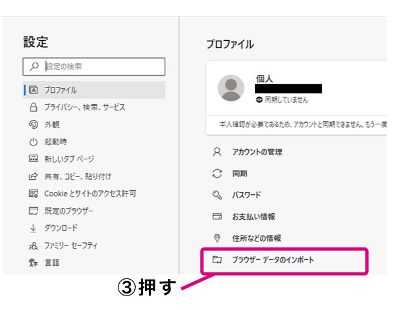This screenshot has width=399, height=310.
Task: Click the 設定の検索 search field
Action: (94, 66)
